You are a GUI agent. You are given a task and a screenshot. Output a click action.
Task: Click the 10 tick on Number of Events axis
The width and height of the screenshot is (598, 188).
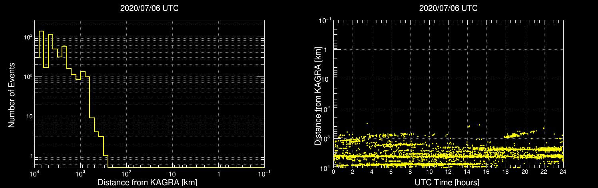[29, 116]
